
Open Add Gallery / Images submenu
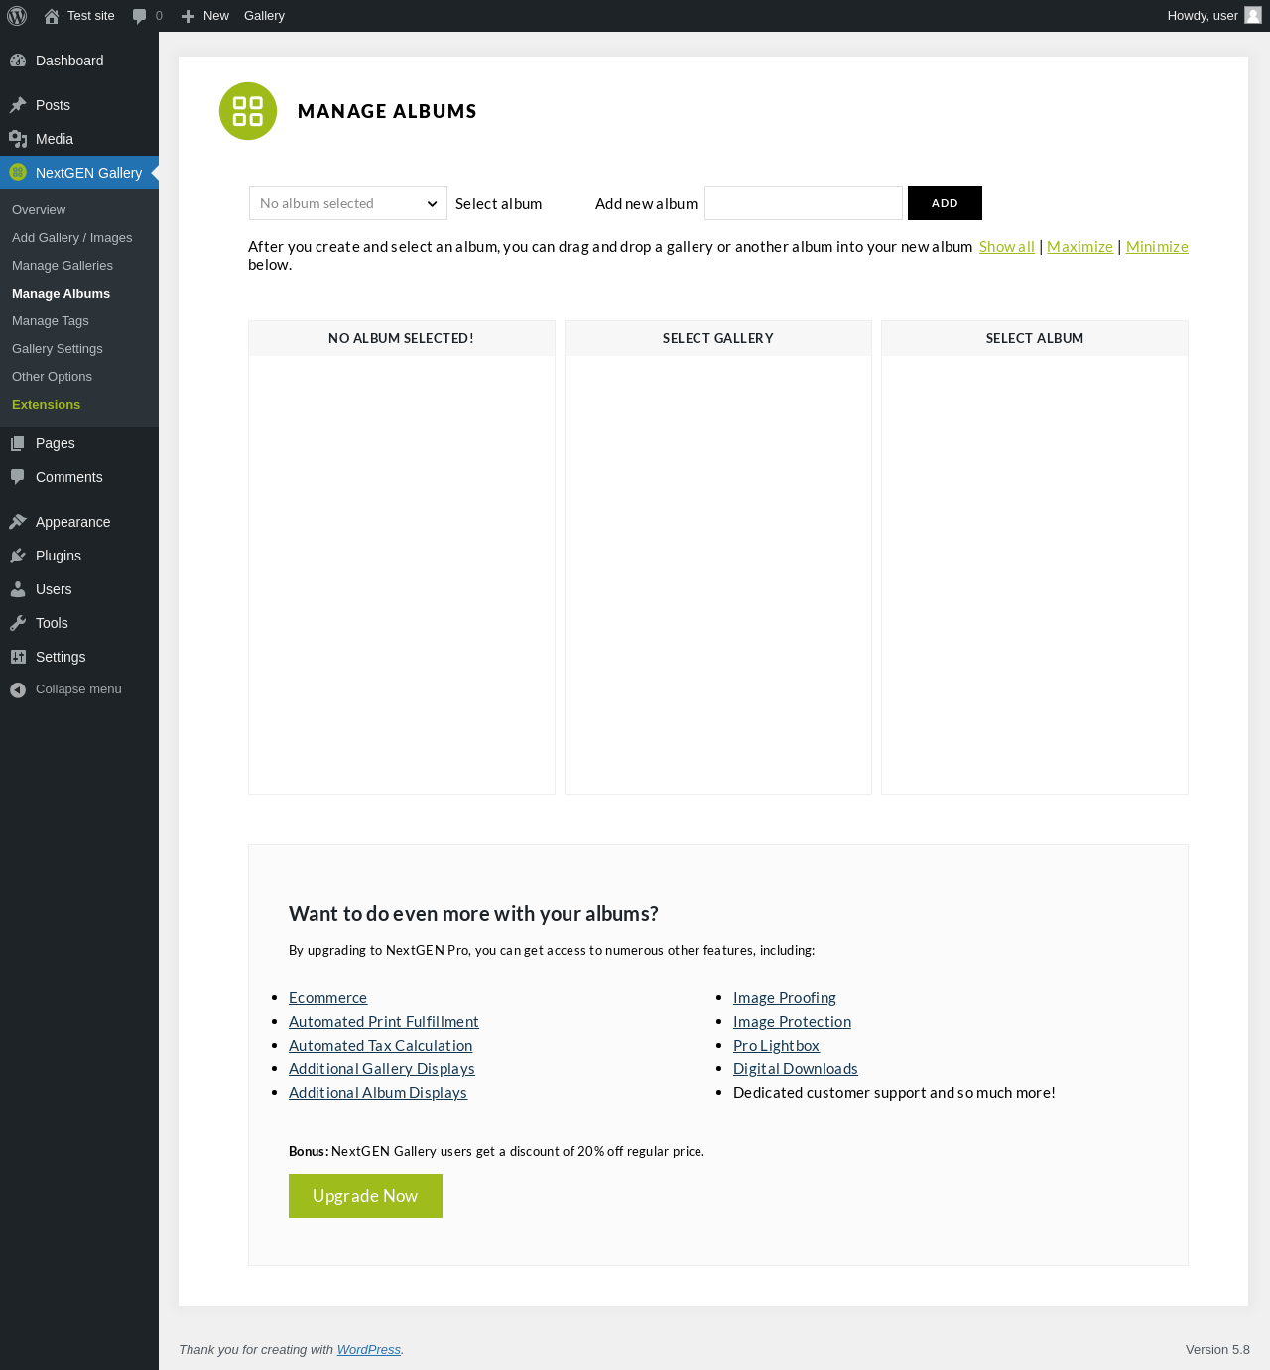click(72, 238)
